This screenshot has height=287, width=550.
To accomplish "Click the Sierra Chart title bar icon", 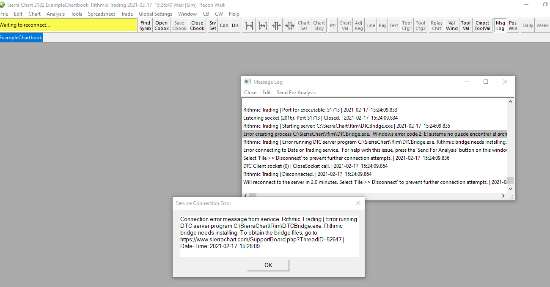I will (3, 4).
